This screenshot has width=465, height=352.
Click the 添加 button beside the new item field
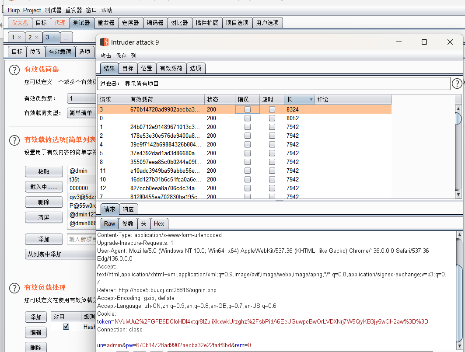44,239
